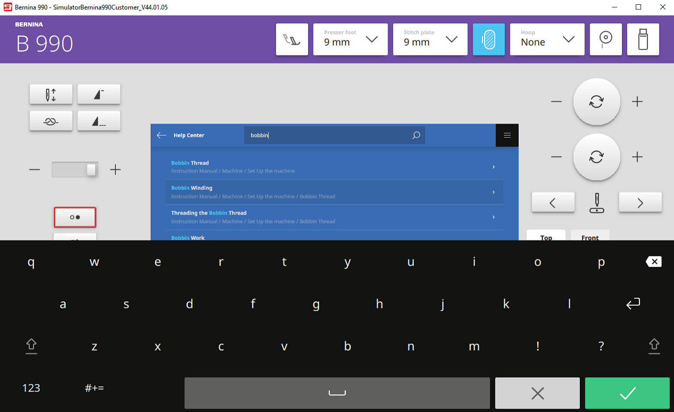Image resolution: width=674 pixels, height=412 pixels.
Task: Click the search magnifier icon
Action: pos(416,135)
